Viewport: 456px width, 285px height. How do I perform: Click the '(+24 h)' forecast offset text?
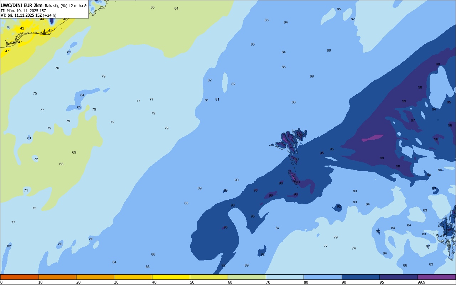[50, 15]
